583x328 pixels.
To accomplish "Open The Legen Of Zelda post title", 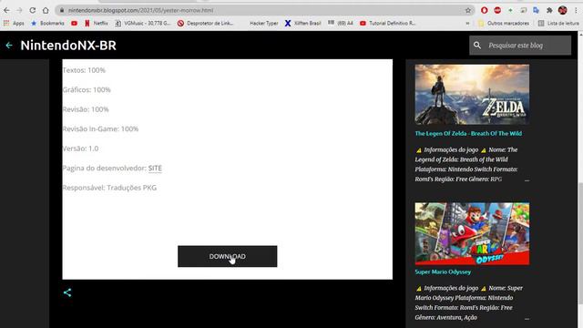I will tap(468, 134).
